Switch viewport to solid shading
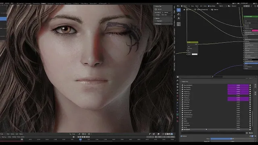Screen dimensions: 258x145 pos(168,134)
